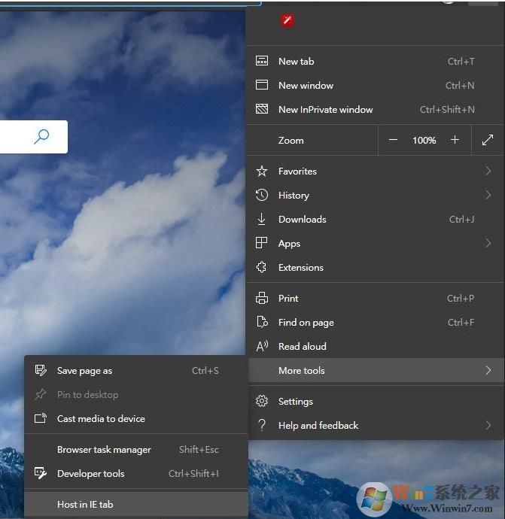Click the Favorites star icon
505x519 pixels.
(x=262, y=171)
